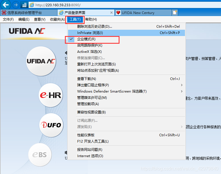Open F12 开发人员工具(L)
The image size is (221, 174).
pos(126,141)
